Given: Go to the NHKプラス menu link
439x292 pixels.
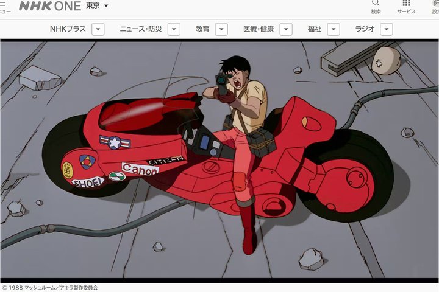Looking at the screenshot, I should [68, 29].
